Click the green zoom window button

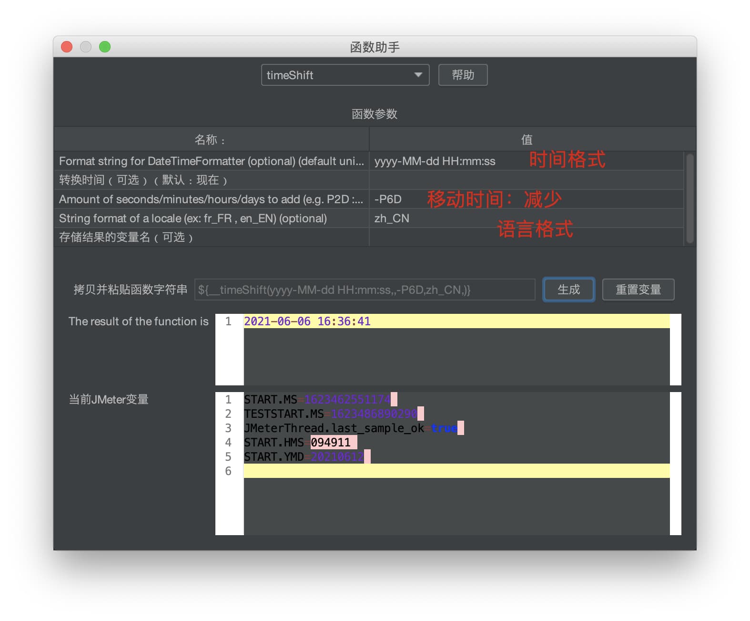pos(105,47)
